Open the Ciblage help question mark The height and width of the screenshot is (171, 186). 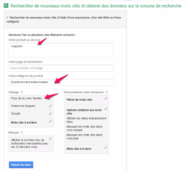(22, 92)
